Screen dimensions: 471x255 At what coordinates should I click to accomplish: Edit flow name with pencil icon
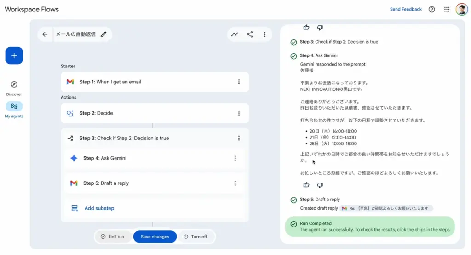pyautogui.click(x=103, y=34)
